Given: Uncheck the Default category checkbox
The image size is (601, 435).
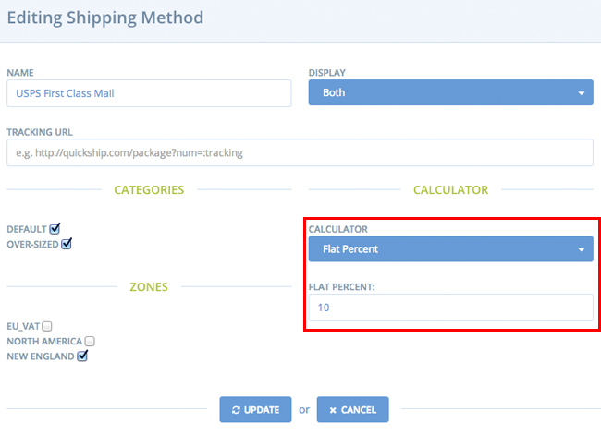Looking at the screenshot, I should pos(55,229).
